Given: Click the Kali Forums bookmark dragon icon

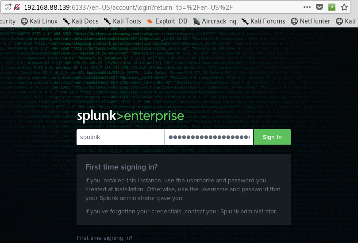Looking at the screenshot, I should [x=245, y=21].
